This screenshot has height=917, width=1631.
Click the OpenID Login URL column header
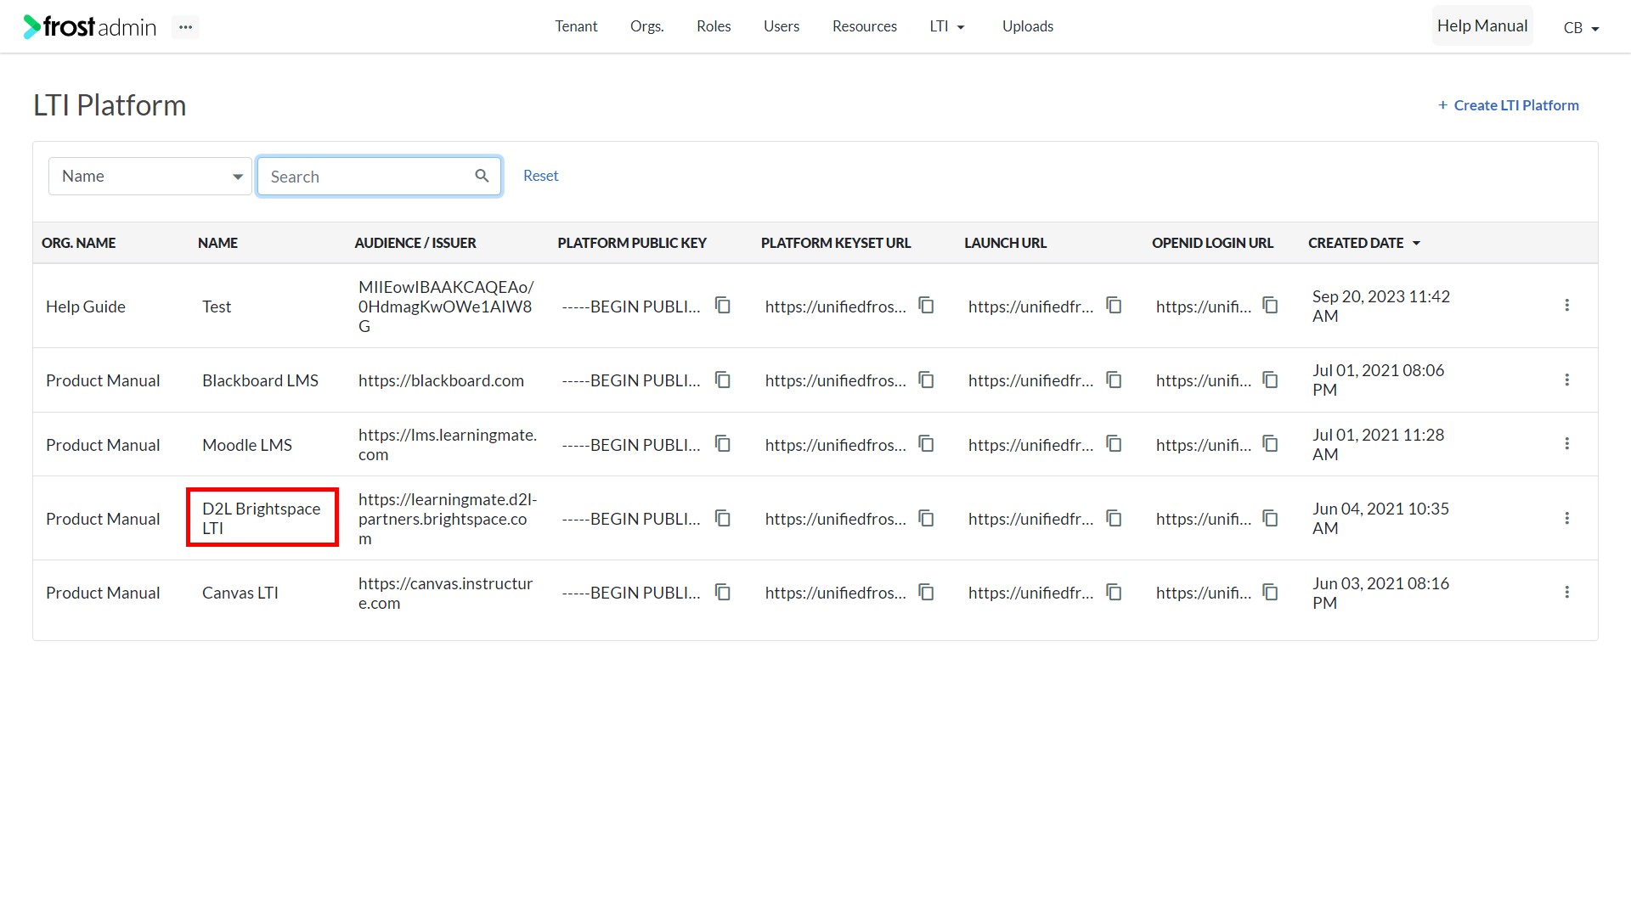(1213, 243)
